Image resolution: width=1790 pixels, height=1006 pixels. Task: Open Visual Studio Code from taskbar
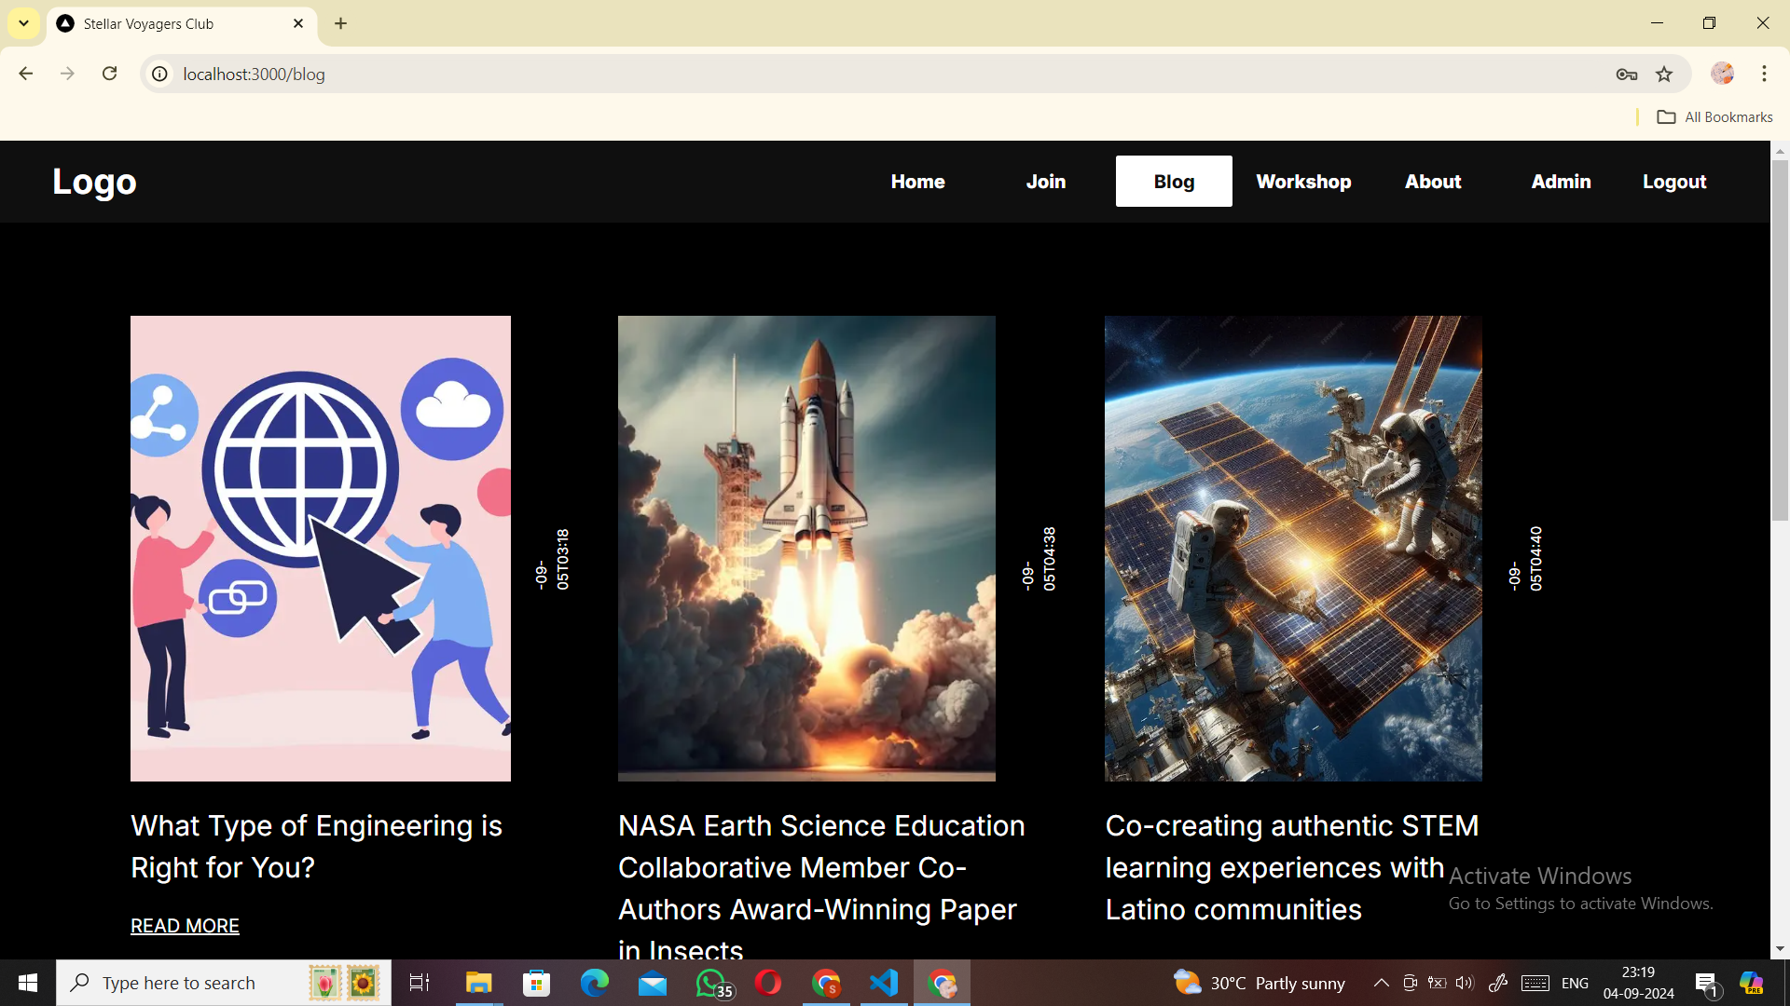coord(884,983)
